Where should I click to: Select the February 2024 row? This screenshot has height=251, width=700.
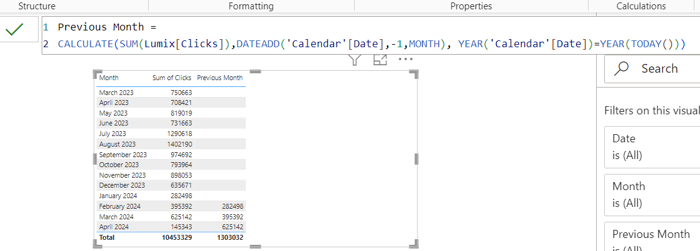(x=171, y=206)
